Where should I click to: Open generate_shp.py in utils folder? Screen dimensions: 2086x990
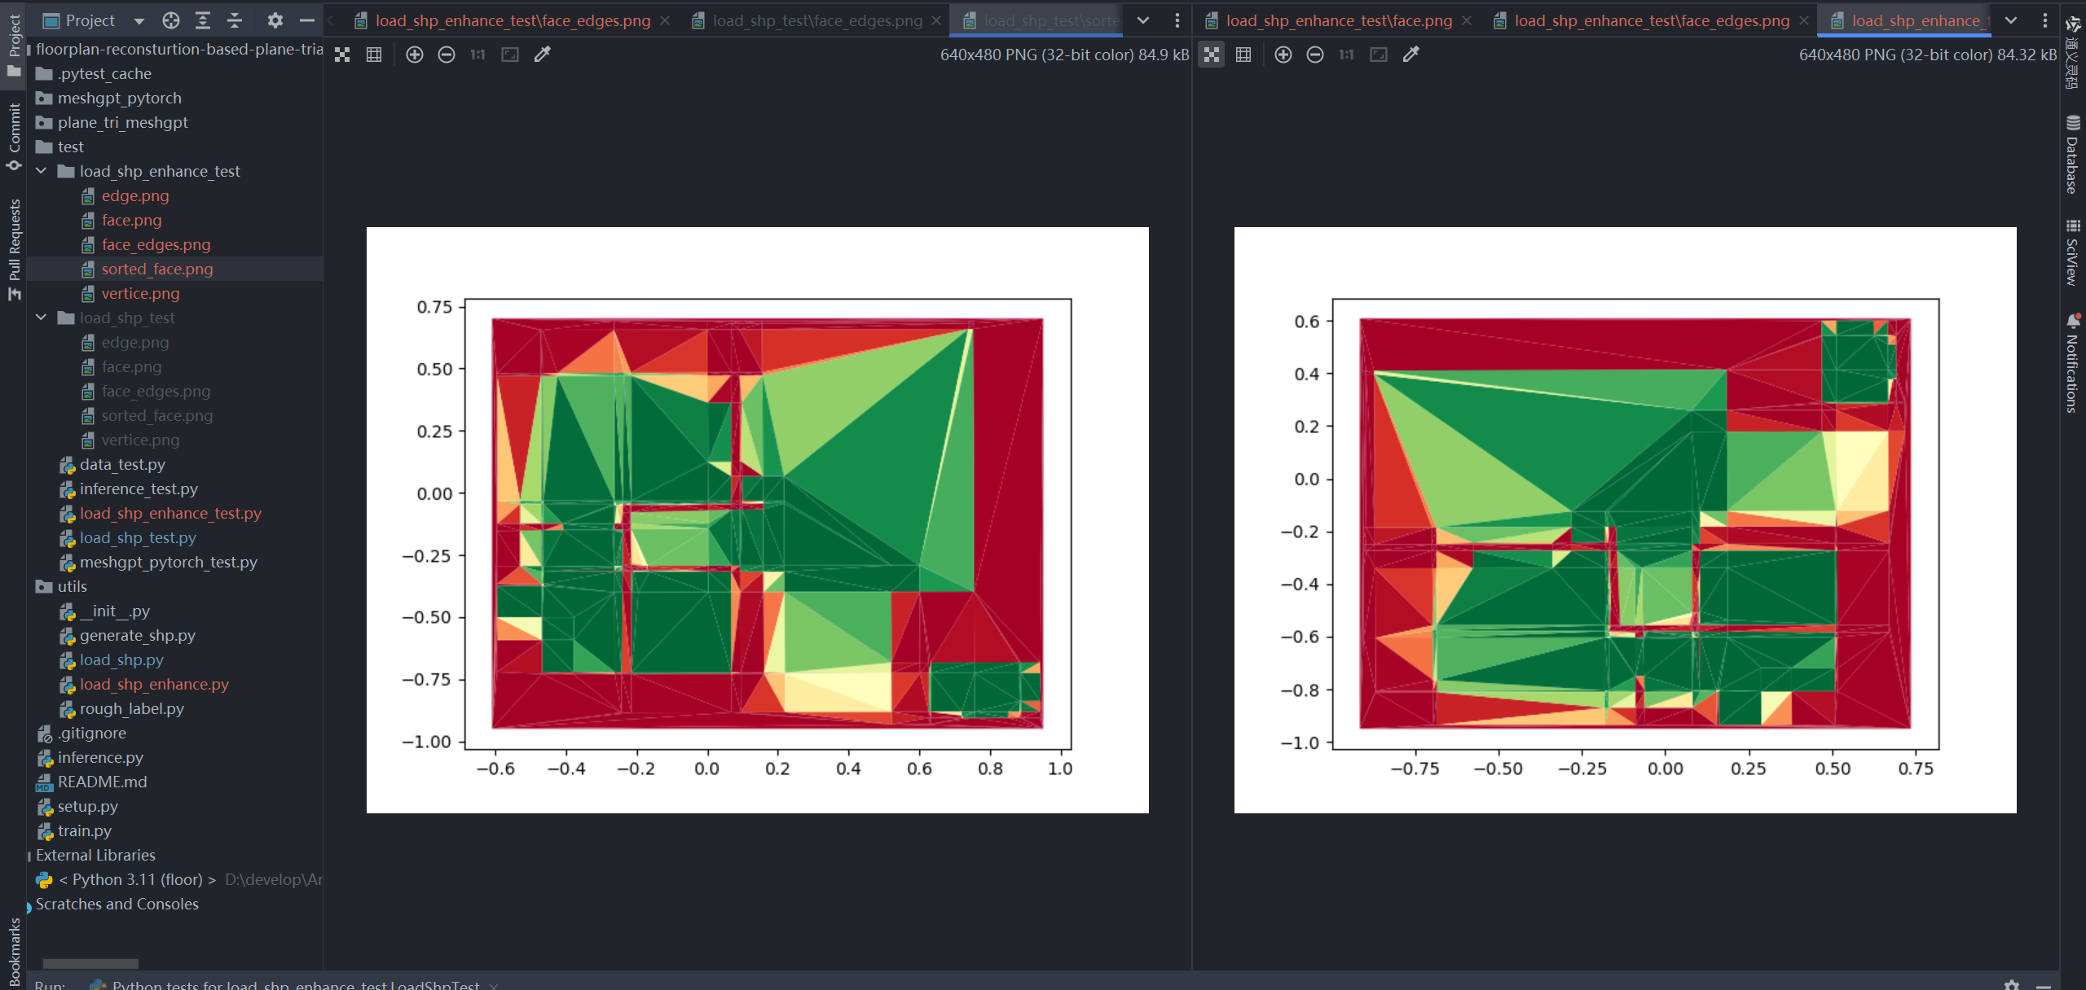[x=137, y=635]
